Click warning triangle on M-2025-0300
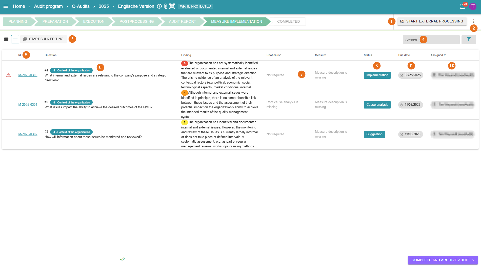 8,75
